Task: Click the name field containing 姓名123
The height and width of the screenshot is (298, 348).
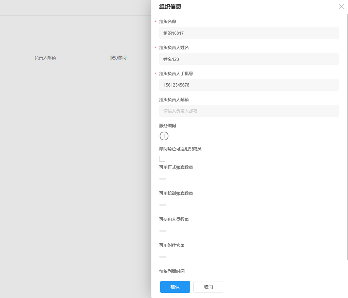Action: (249, 59)
